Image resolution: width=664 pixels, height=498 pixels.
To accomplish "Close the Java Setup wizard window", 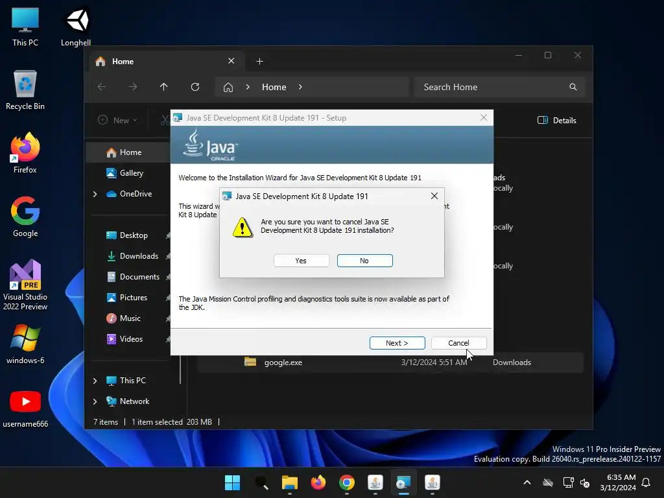I will 484,118.
